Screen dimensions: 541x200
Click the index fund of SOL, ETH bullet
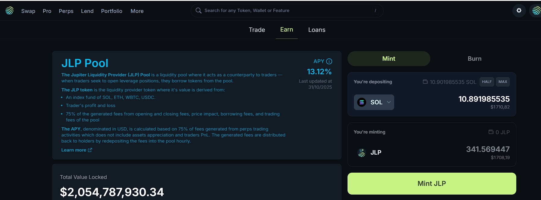click(x=111, y=97)
